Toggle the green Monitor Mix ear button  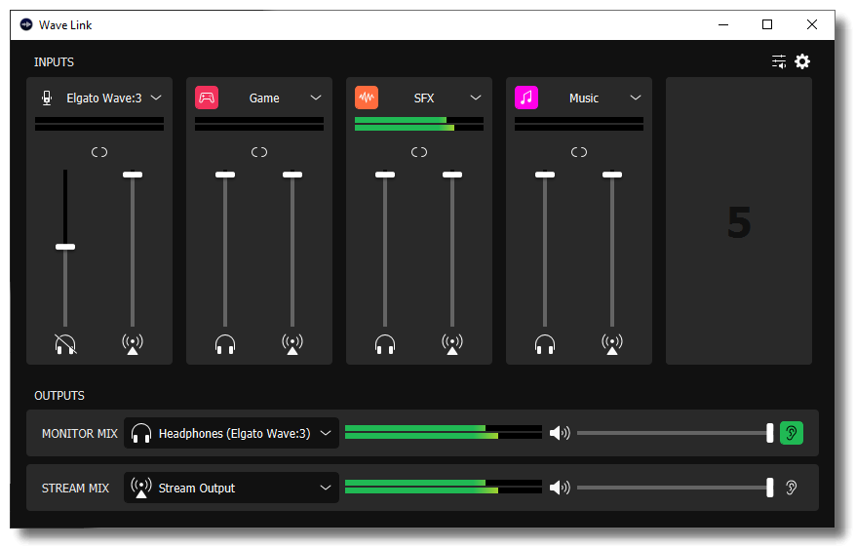(792, 433)
